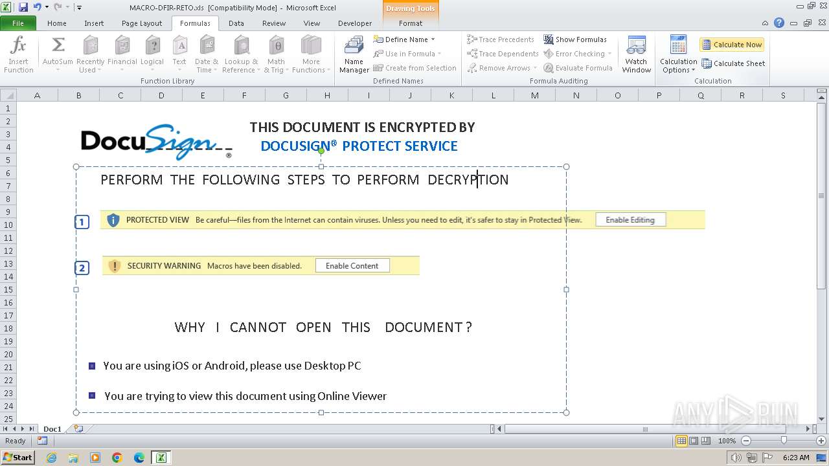Expand the Remove Arrows dropdown arrow

[x=536, y=68]
